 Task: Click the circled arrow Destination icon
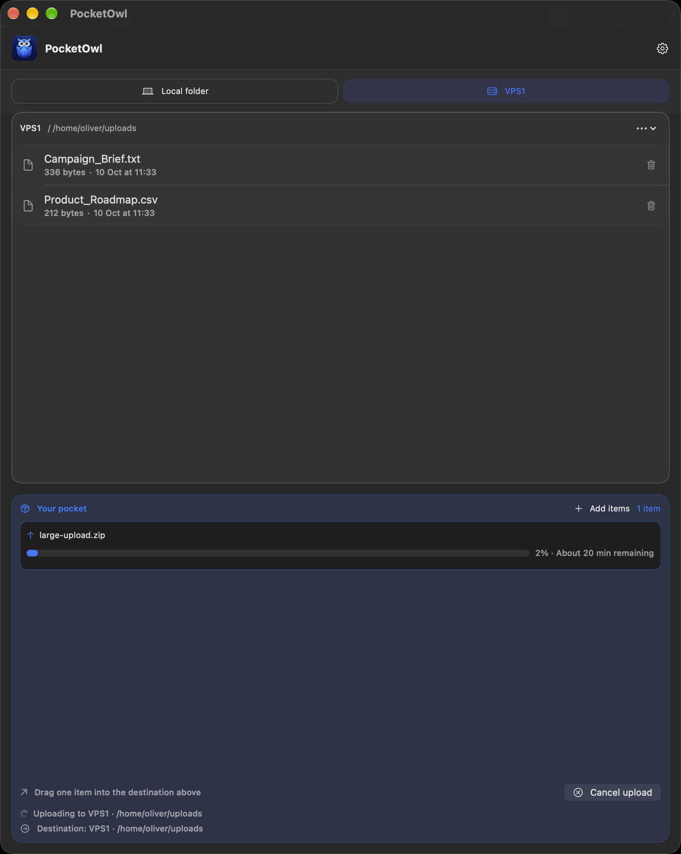[x=25, y=829]
